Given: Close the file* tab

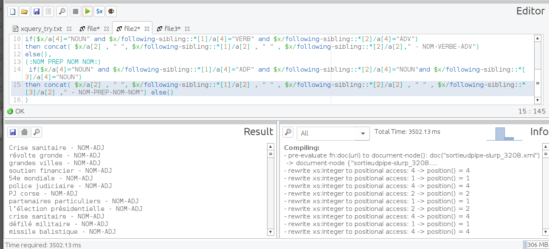Looking at the screenshot, I should point(107,29).
